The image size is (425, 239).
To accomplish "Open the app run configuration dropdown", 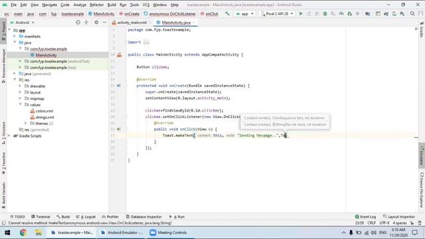I will point(245,13).
